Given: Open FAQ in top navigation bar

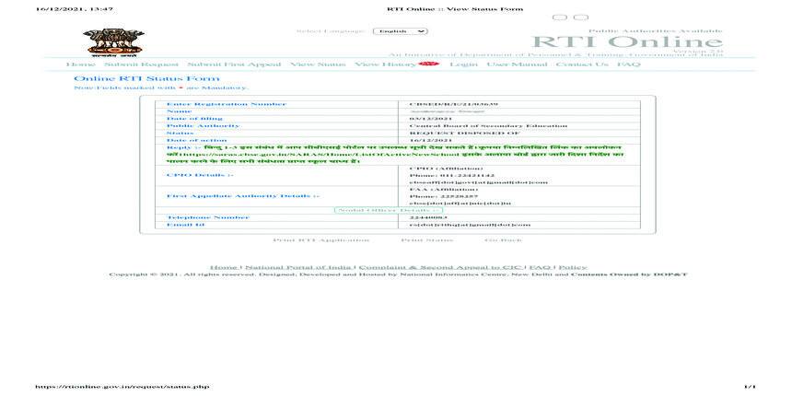Looking at the screenshot, I should pos(628,64).
